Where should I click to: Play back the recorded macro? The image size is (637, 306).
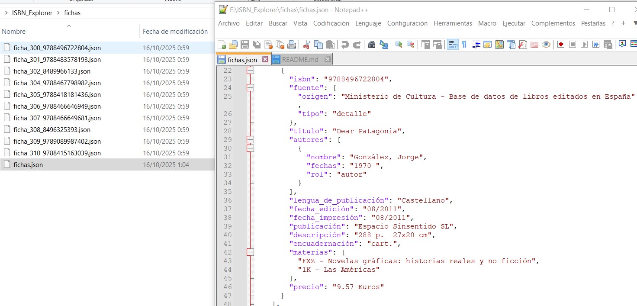tap(584, 44)
